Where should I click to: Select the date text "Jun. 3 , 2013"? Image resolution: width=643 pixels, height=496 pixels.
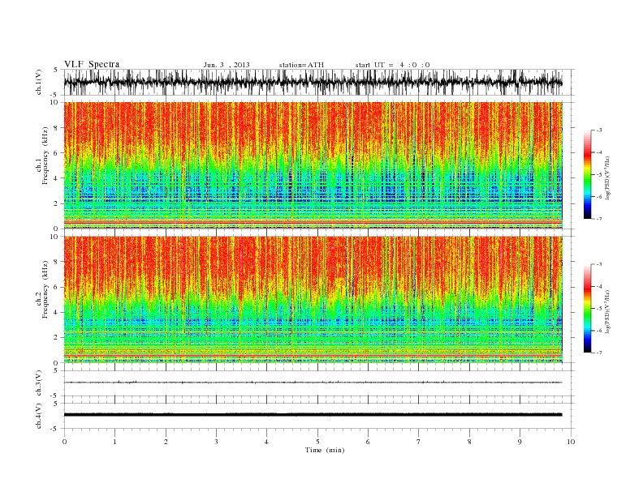227,65
